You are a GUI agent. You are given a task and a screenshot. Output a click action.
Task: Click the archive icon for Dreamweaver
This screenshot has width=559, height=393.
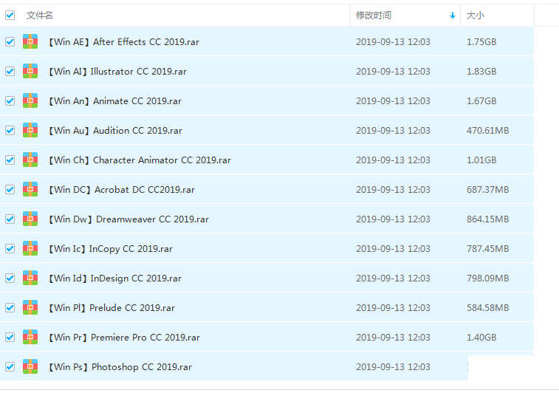[x=30, y=219]
